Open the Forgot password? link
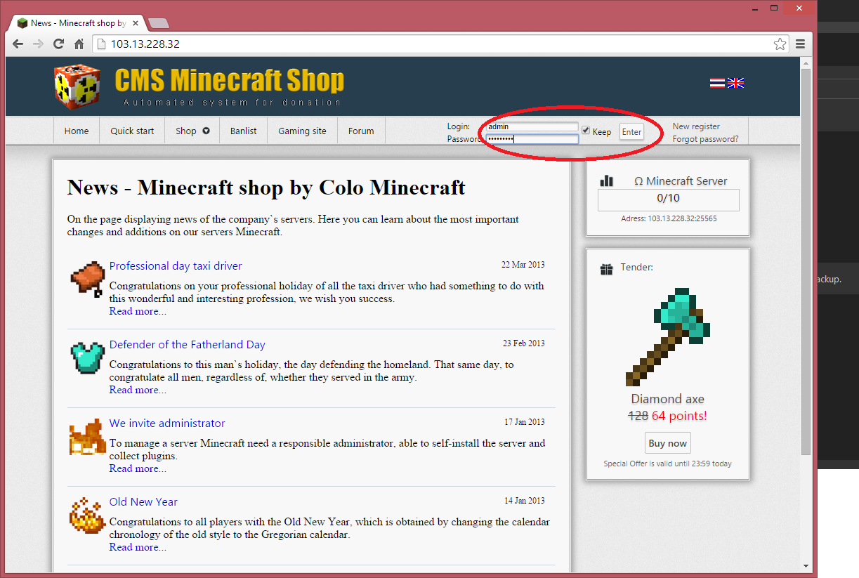The image size is (859, 578). click(705, 139)
